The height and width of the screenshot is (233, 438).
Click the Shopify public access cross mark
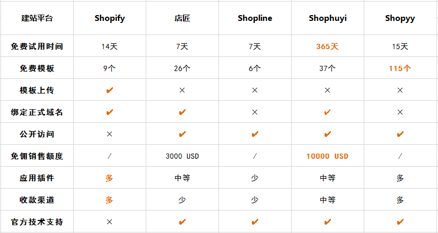pyautogui.click(x=109, y=134)
